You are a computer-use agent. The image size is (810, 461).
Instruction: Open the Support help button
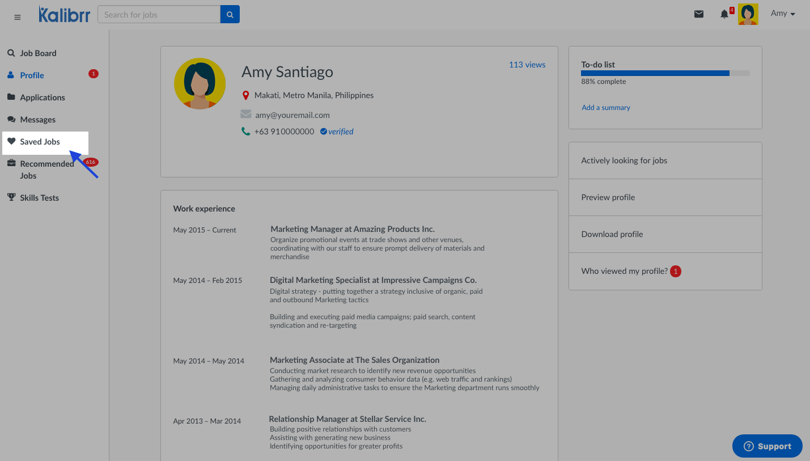(767, 446)
